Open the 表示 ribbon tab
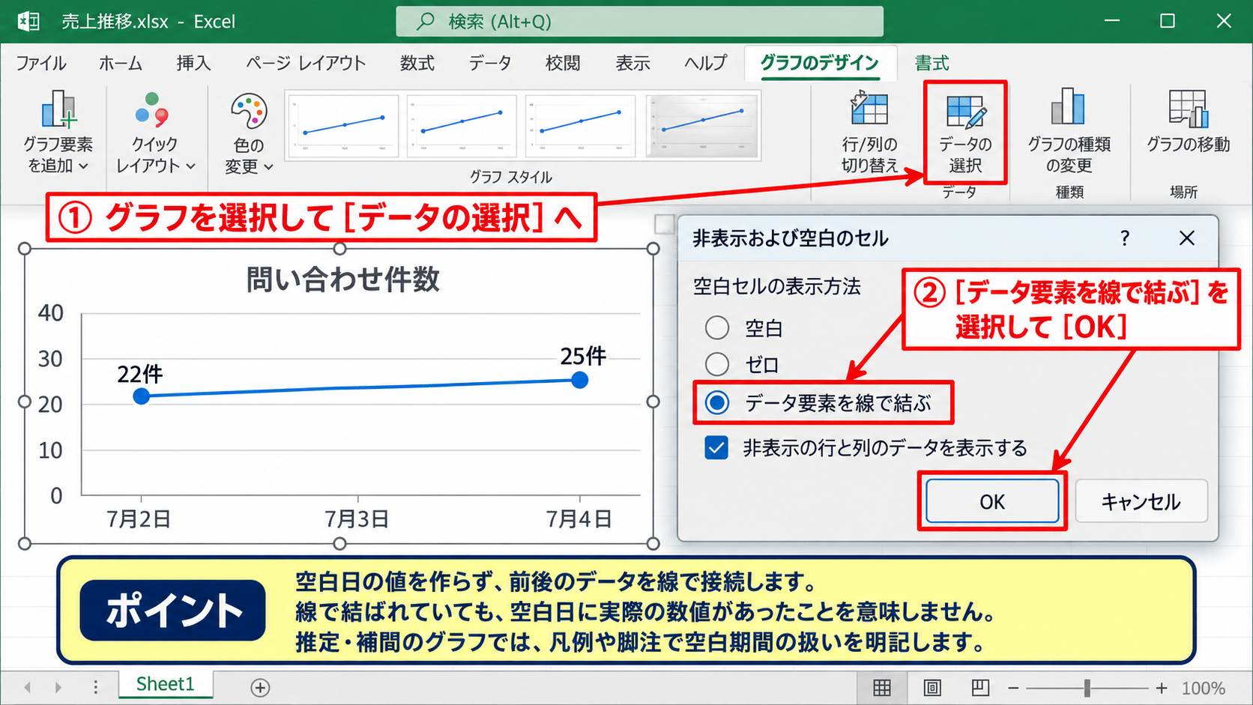 [632, 63]
